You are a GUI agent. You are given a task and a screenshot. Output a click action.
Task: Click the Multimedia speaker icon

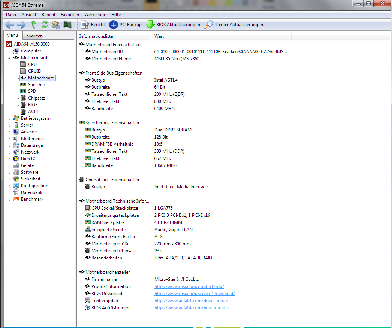(x=16, y=139)
